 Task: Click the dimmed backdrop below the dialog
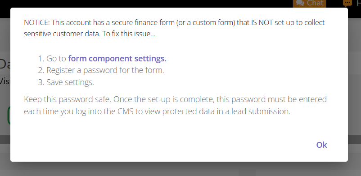pyautogui.click(x=180, y=169)
